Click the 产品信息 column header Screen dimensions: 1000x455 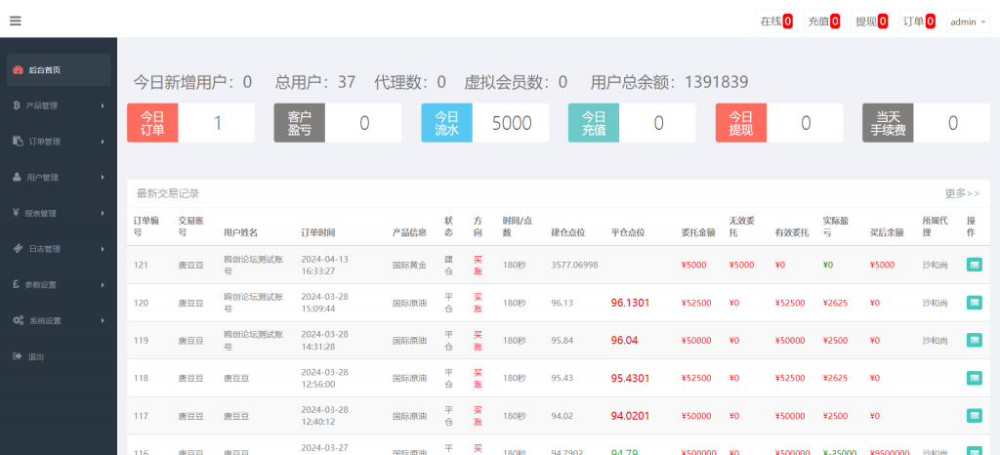point(409,232)
